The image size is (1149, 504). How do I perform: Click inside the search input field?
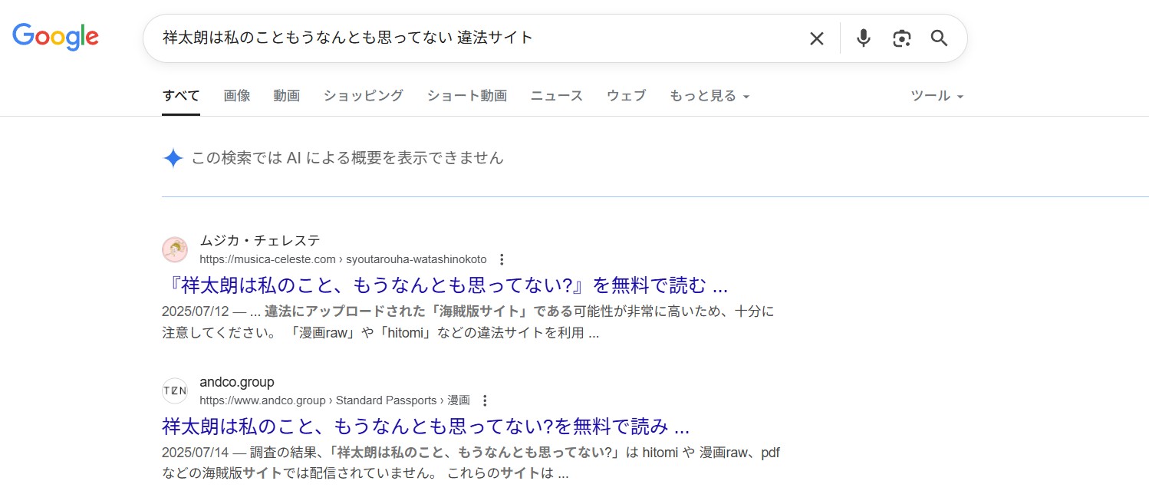click(x=460, y=38)
